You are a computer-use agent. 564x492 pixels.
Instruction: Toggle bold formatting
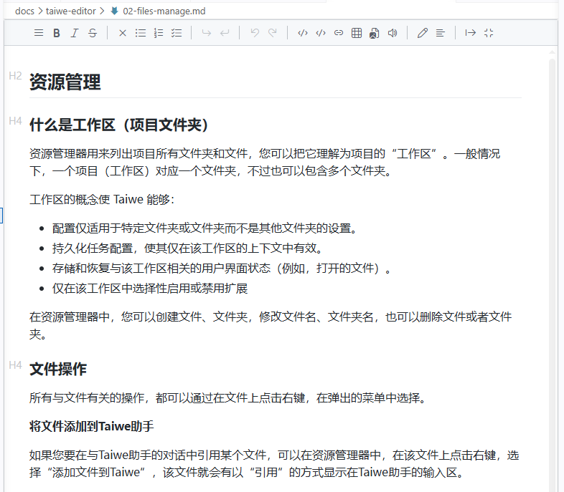(57, 33)
